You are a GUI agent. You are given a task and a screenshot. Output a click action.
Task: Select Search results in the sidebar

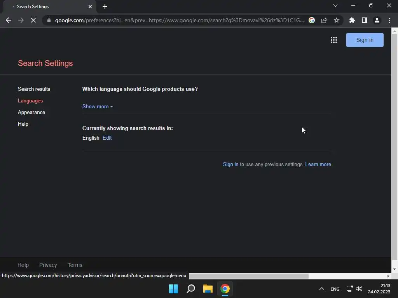point(34,89)
